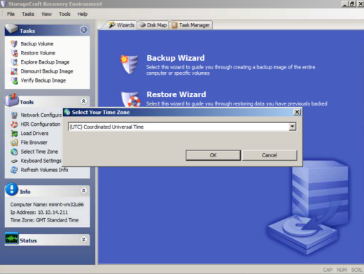Screen dimensions: 364x274
Task: Click the Refresh Volumes Info icon
Action: point(14,170)
